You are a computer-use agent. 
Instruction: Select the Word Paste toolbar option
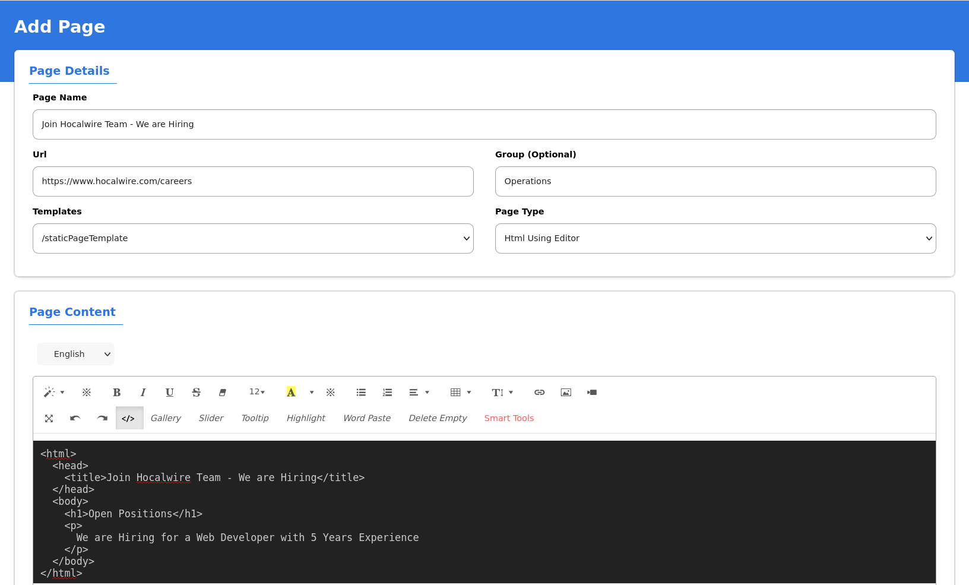[x=367, y=419]
